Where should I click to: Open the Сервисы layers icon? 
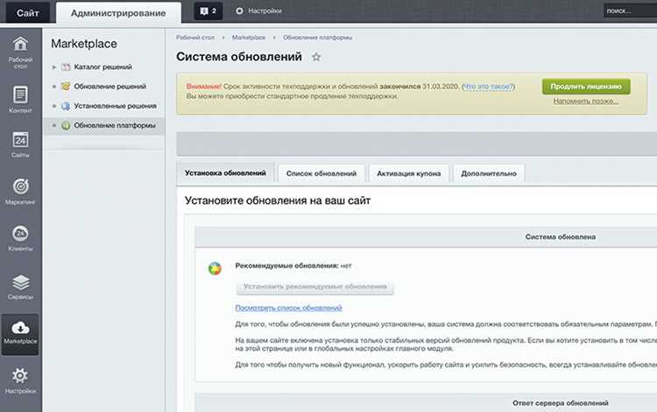(x=20, y=283)
